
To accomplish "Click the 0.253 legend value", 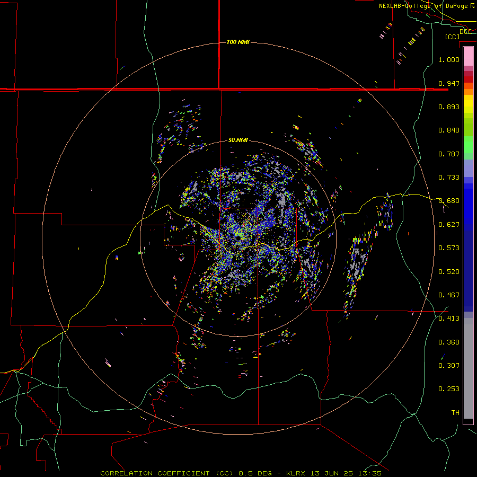I will [x=449, y=389].
